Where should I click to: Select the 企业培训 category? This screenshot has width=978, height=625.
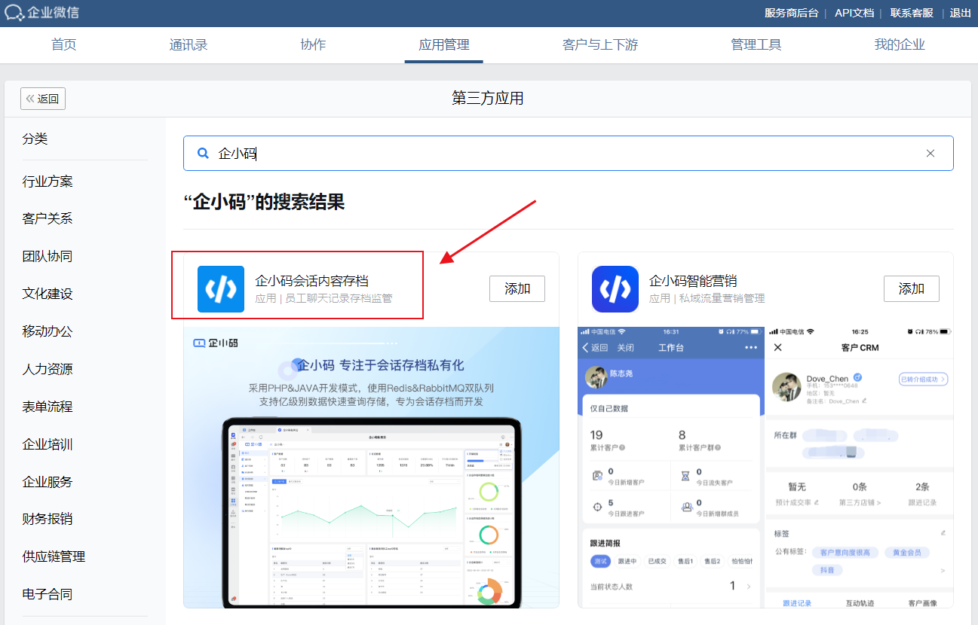tap(48, 444)
